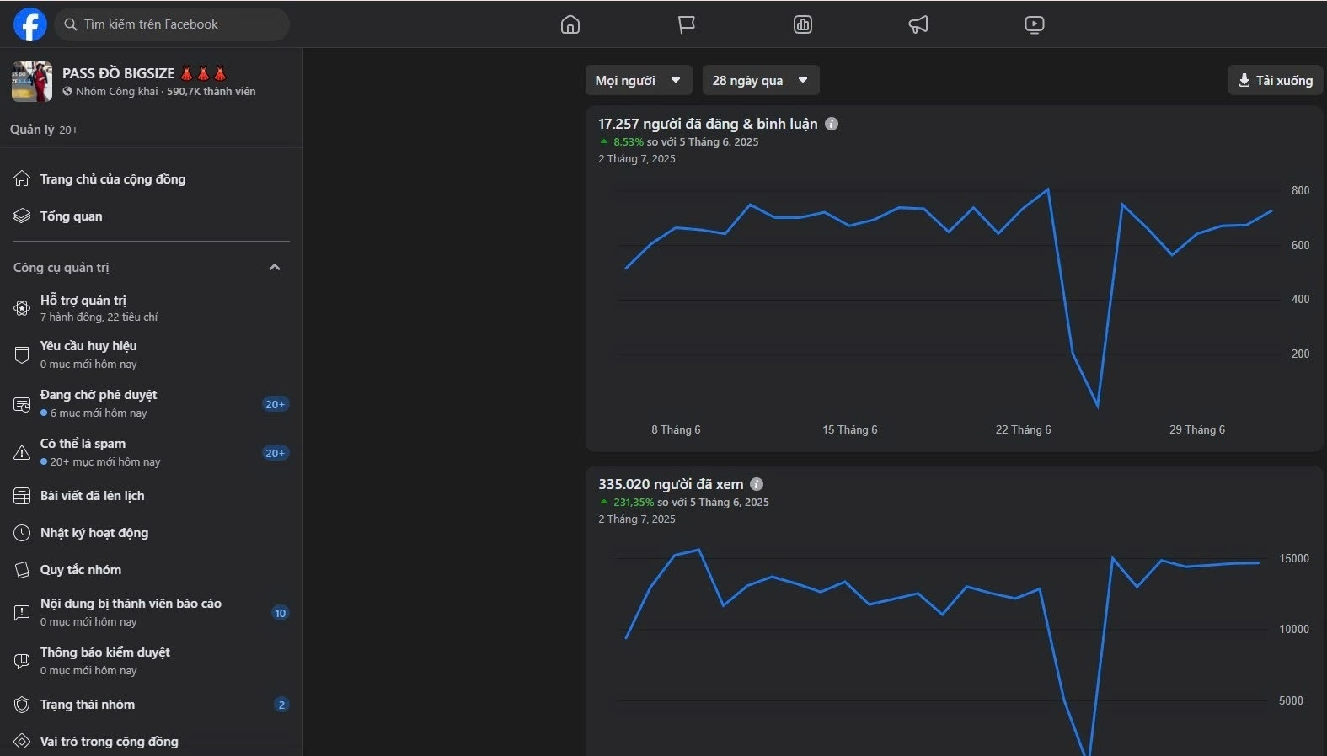Open Có thể là spam menu item

pyautogui.click(x=152, y=453)
